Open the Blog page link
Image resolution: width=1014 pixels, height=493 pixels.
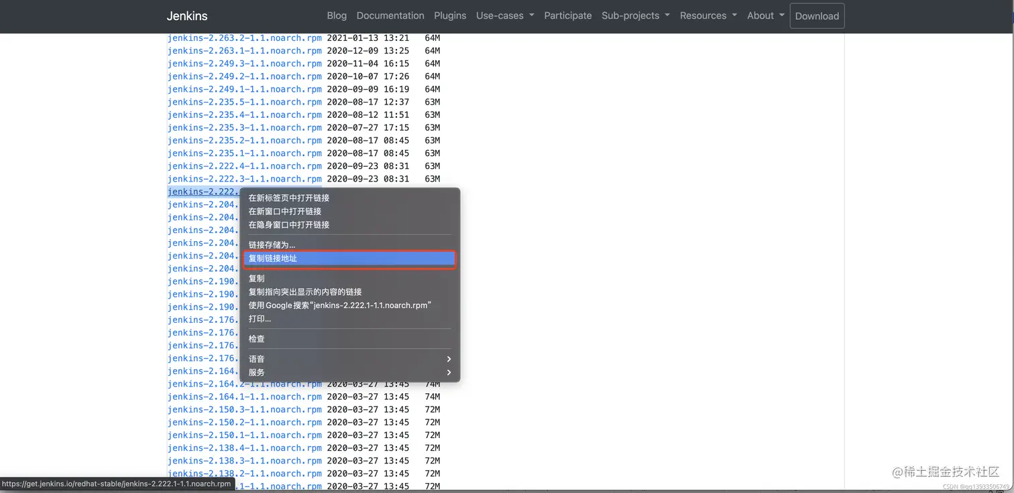point(337,15)
